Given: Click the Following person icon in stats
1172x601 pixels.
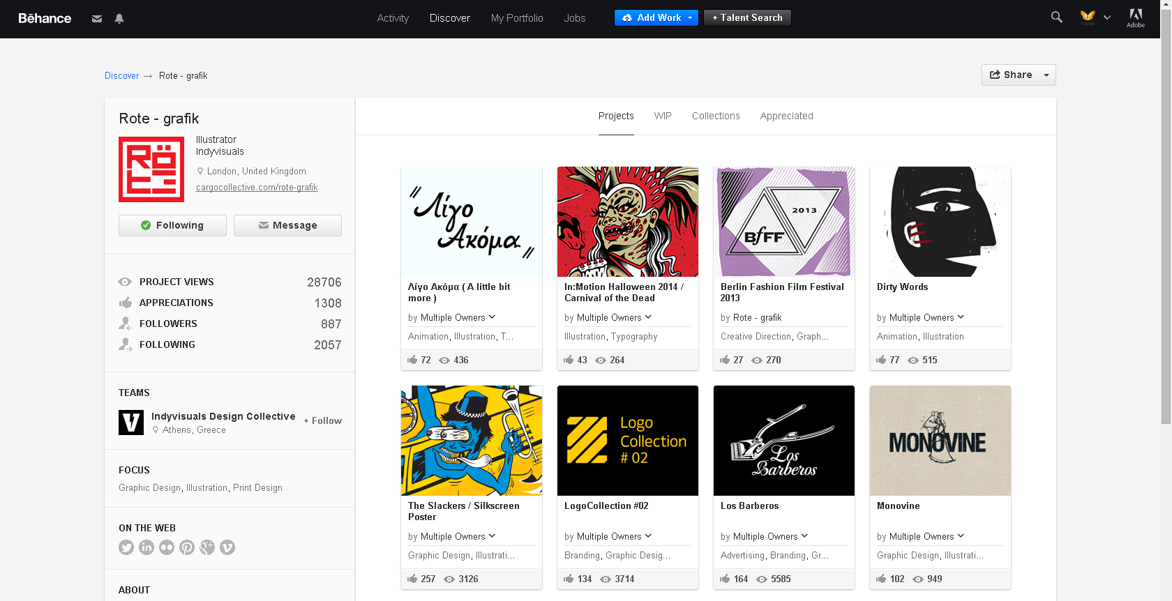Looking at the screenshot, I should (126, 344).
